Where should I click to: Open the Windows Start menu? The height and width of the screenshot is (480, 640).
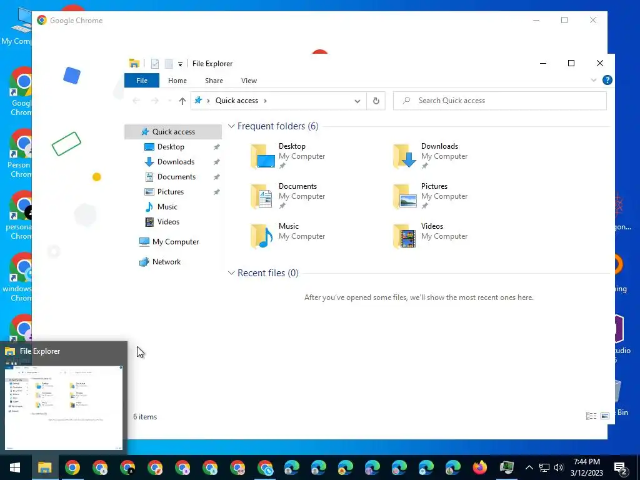[15, 467]
